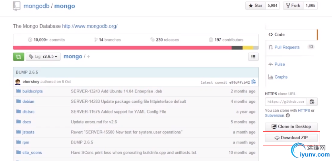
Task: Open the forks count 1,665
Action: [x=311, y=6]
